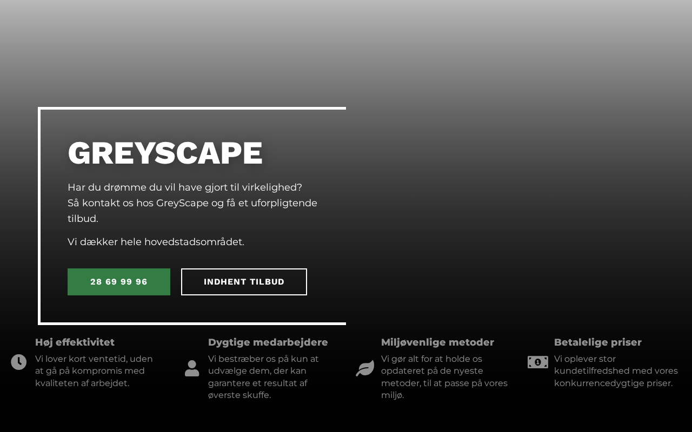Screen dimensions: 692x432
Task: Select the Betalelige priser heading
Action: point(598,342)
